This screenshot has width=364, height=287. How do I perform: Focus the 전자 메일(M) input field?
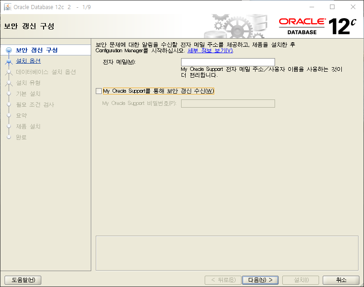pos(228,62)
